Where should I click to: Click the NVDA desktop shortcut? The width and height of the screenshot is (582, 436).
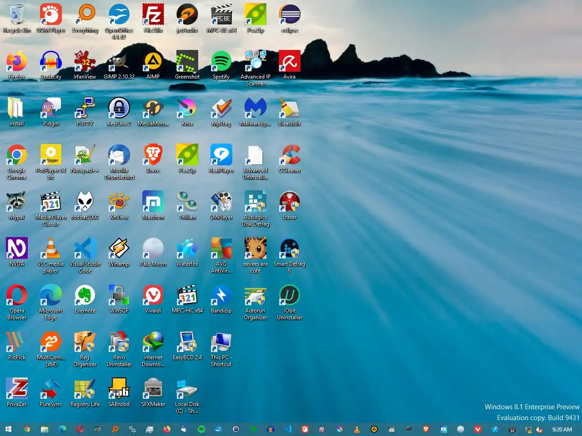[x=17, y=253]
